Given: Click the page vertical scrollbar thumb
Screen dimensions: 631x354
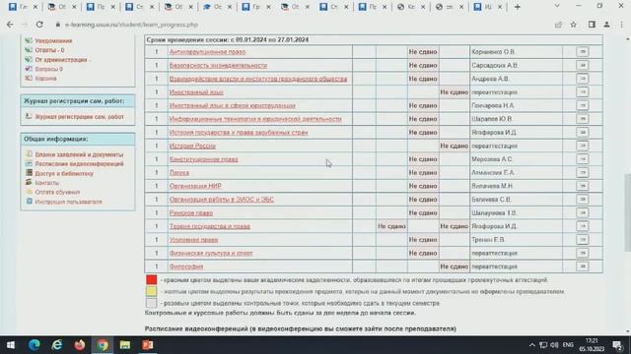Looking at the screenshot, I should pyautogui.click(x=627, y=212).
